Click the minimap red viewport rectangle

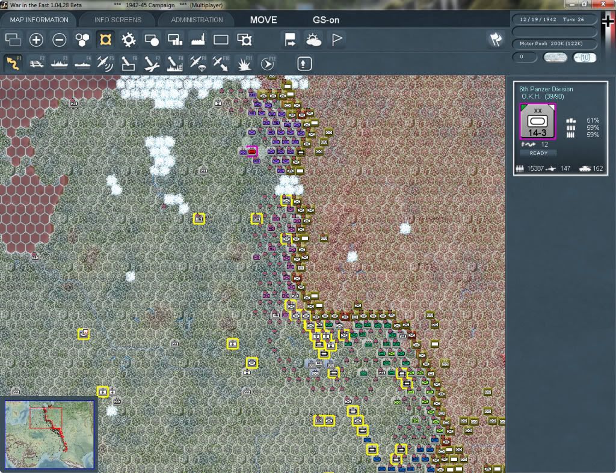click(46, 418)
